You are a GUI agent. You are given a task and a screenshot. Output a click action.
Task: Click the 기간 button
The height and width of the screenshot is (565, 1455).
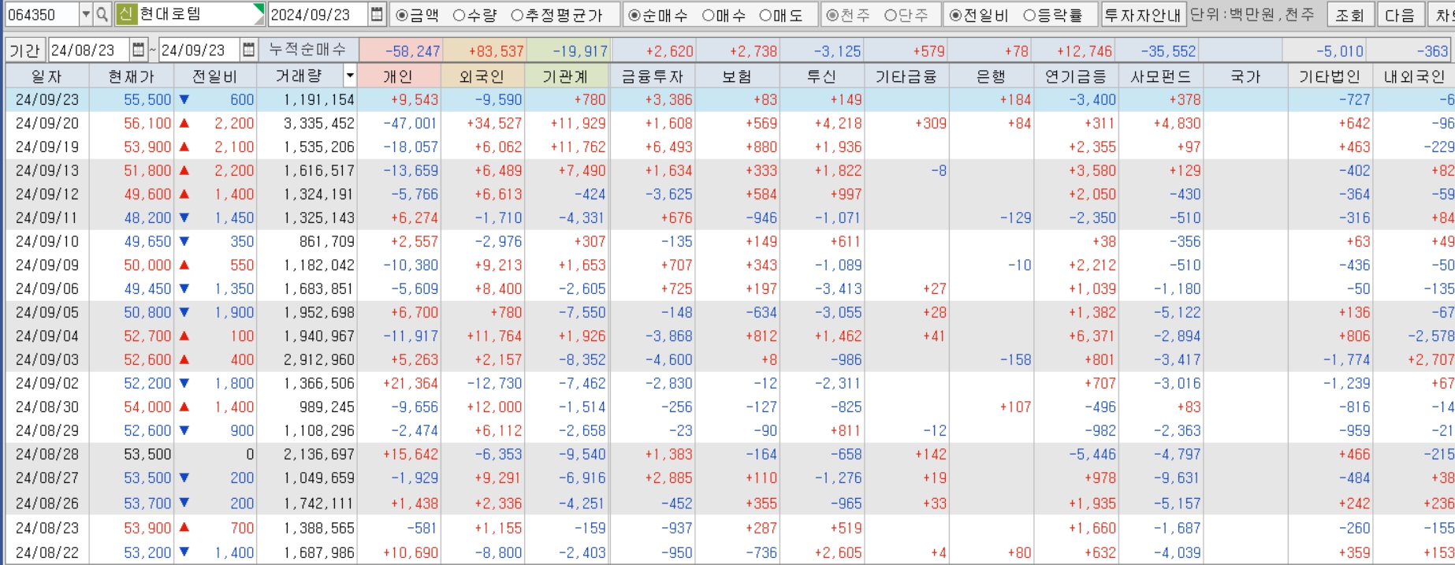coord(24,50)
